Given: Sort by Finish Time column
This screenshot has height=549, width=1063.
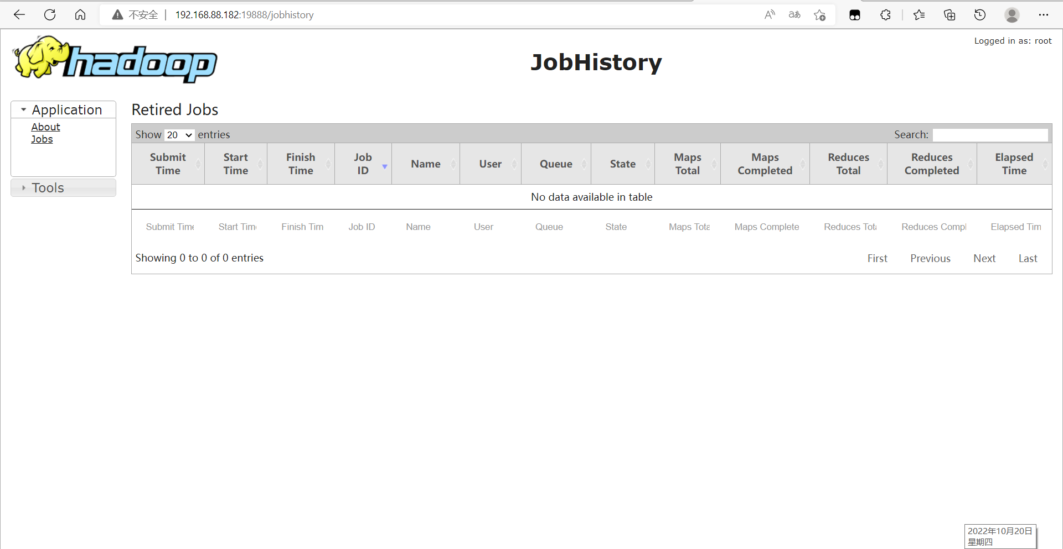Looking at the screenshot, I should point(301,164).
